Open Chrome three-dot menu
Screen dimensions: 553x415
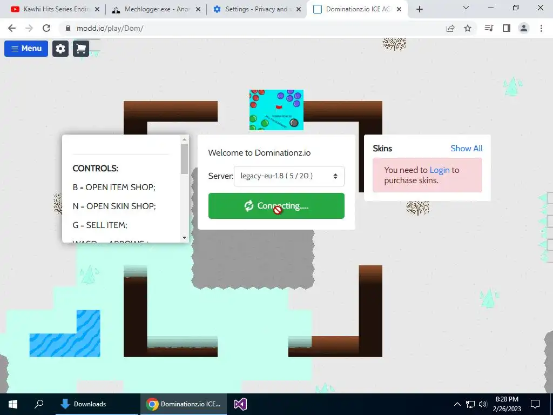point(541,28)
